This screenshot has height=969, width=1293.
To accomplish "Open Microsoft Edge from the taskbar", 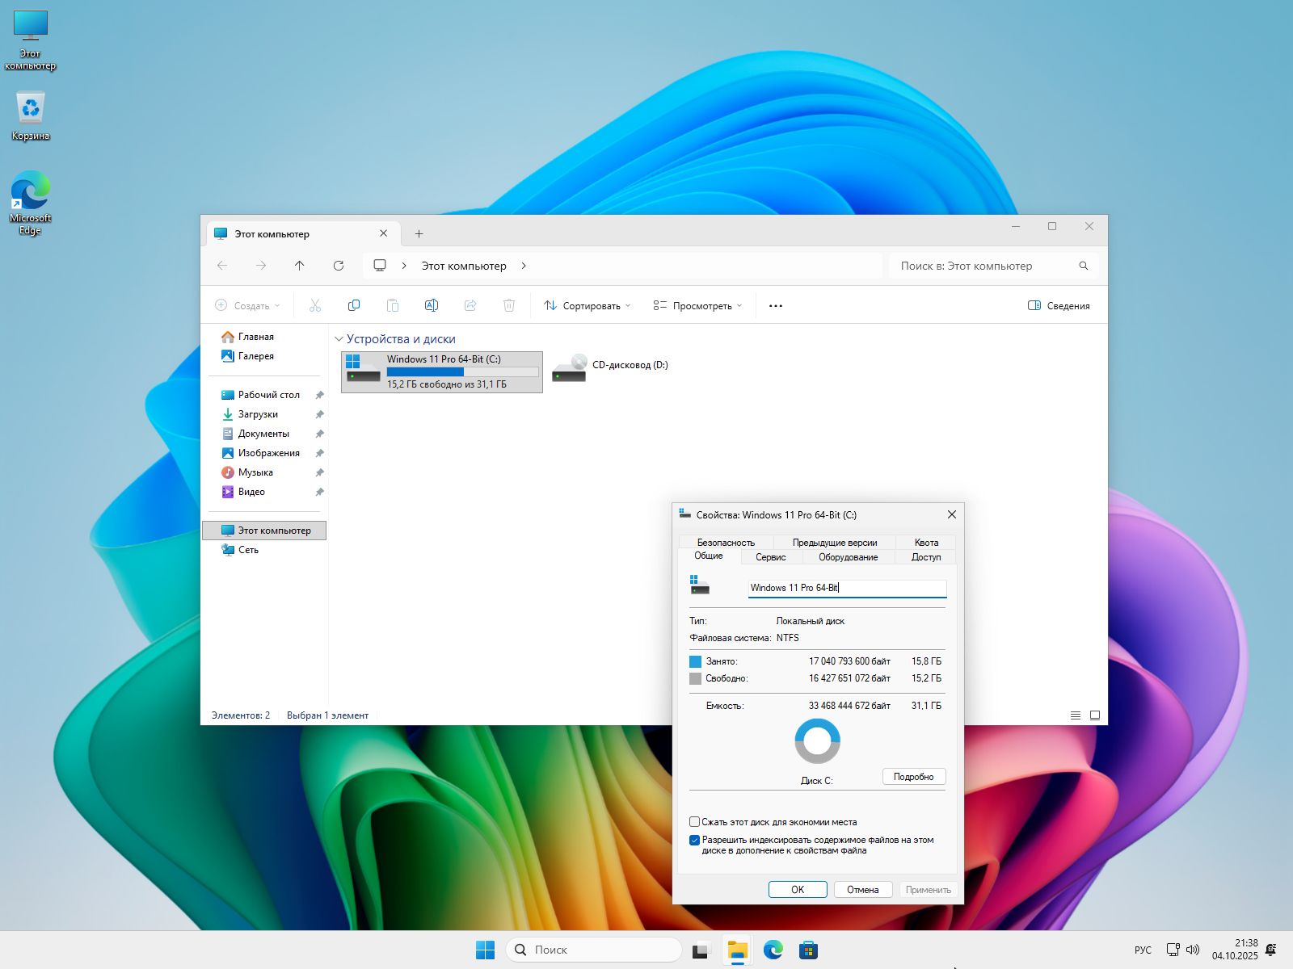I will 773,950.
